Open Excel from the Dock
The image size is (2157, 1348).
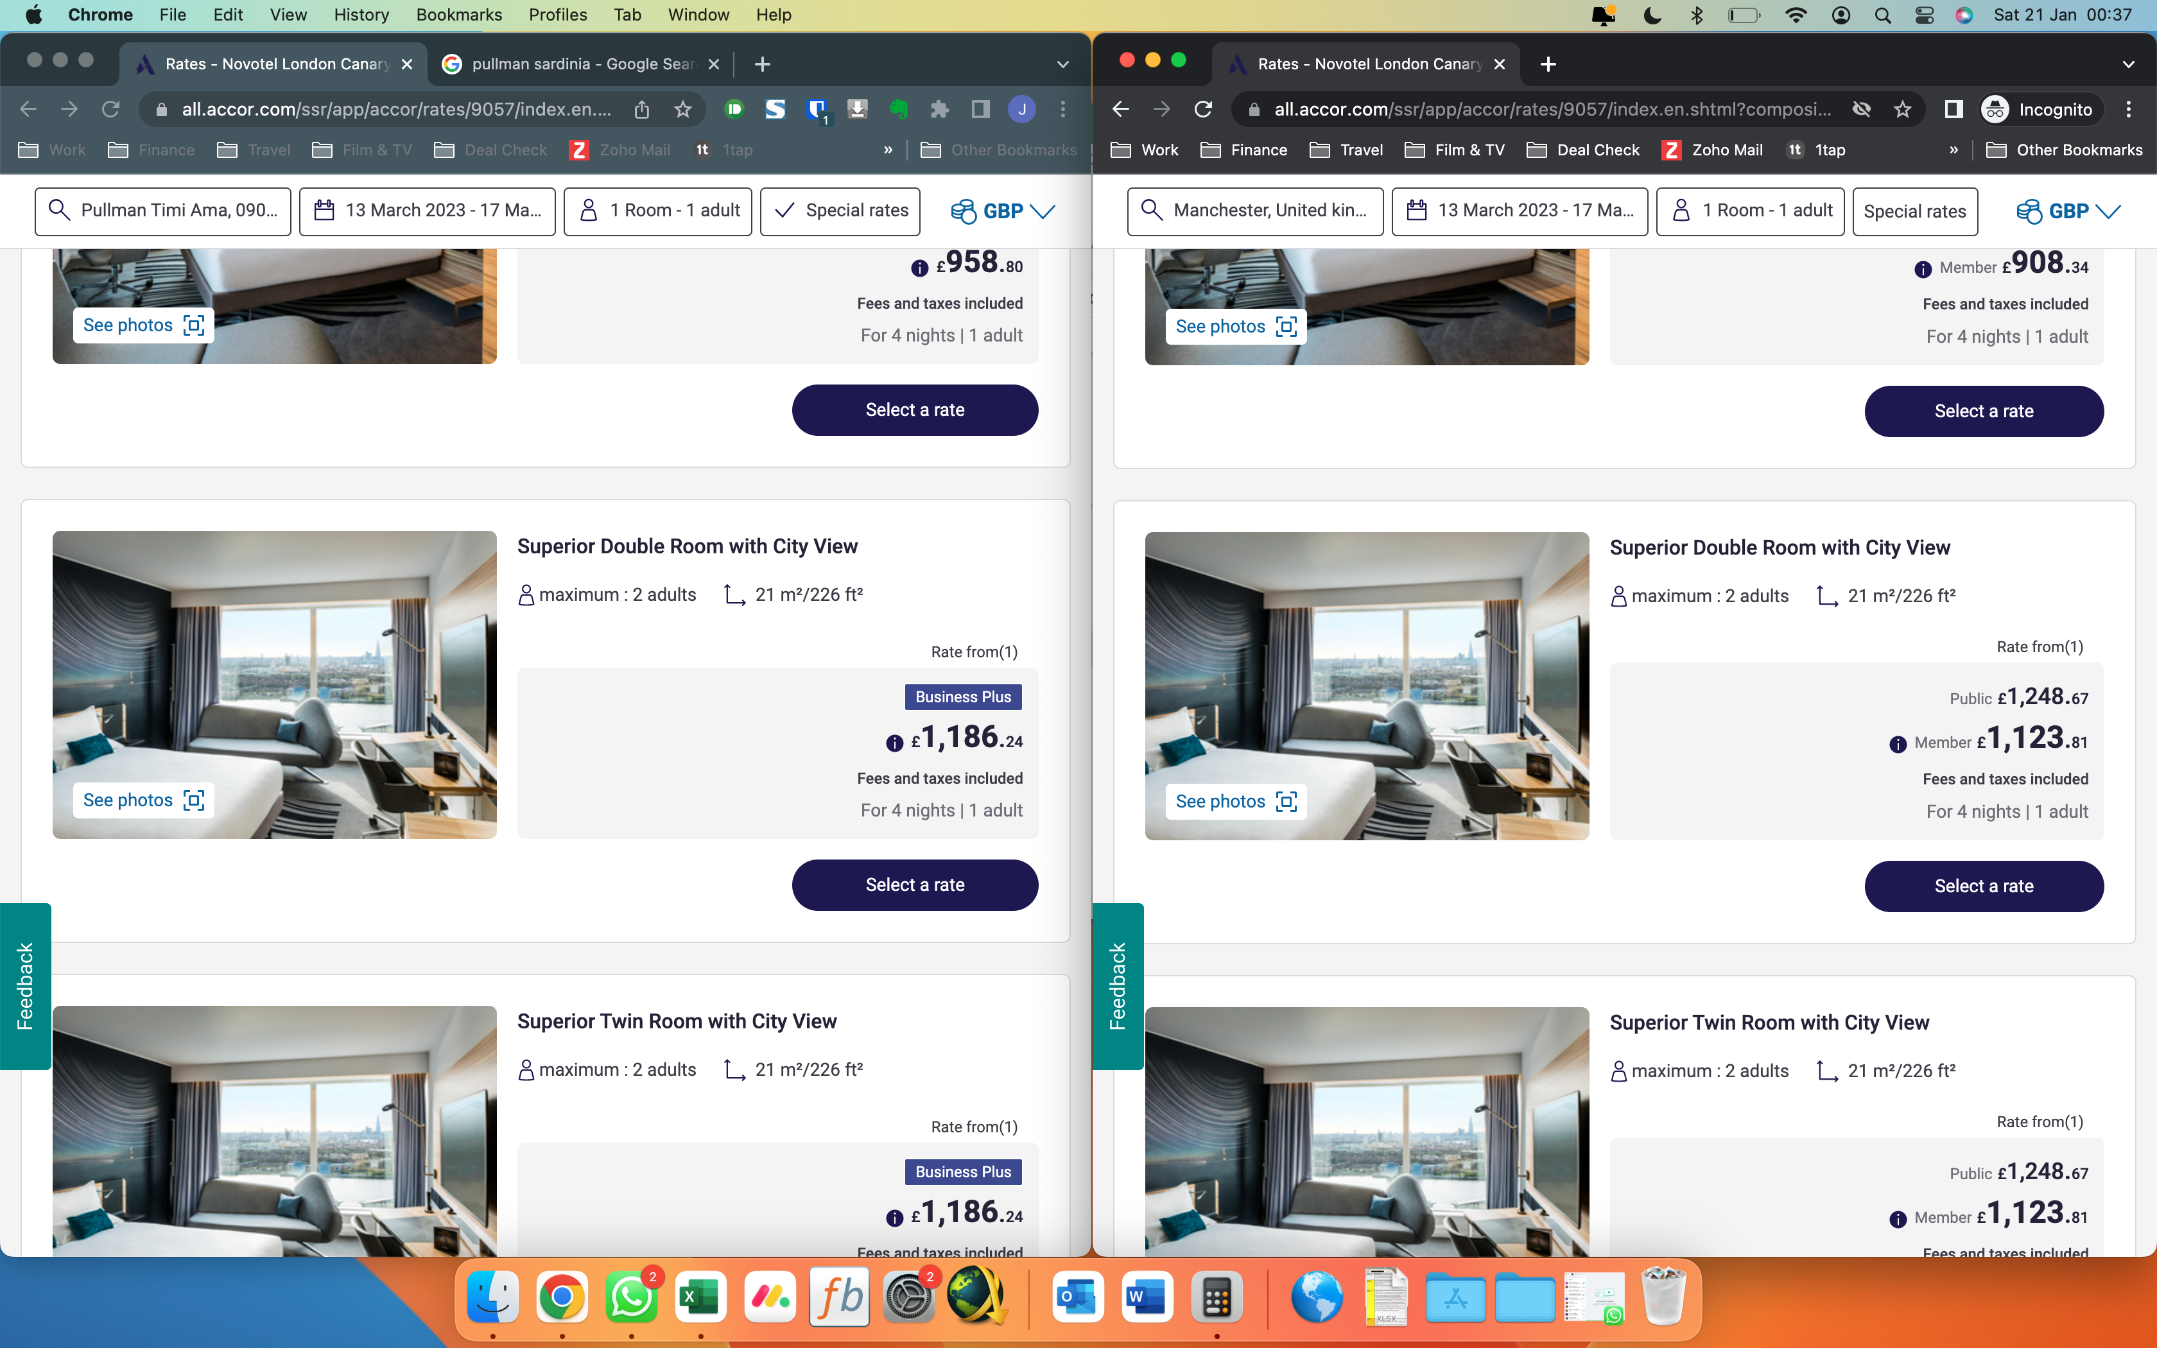700,1297
